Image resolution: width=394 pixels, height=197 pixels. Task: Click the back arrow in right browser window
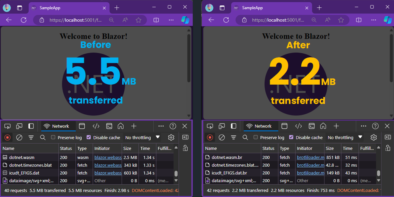point(211,20)
